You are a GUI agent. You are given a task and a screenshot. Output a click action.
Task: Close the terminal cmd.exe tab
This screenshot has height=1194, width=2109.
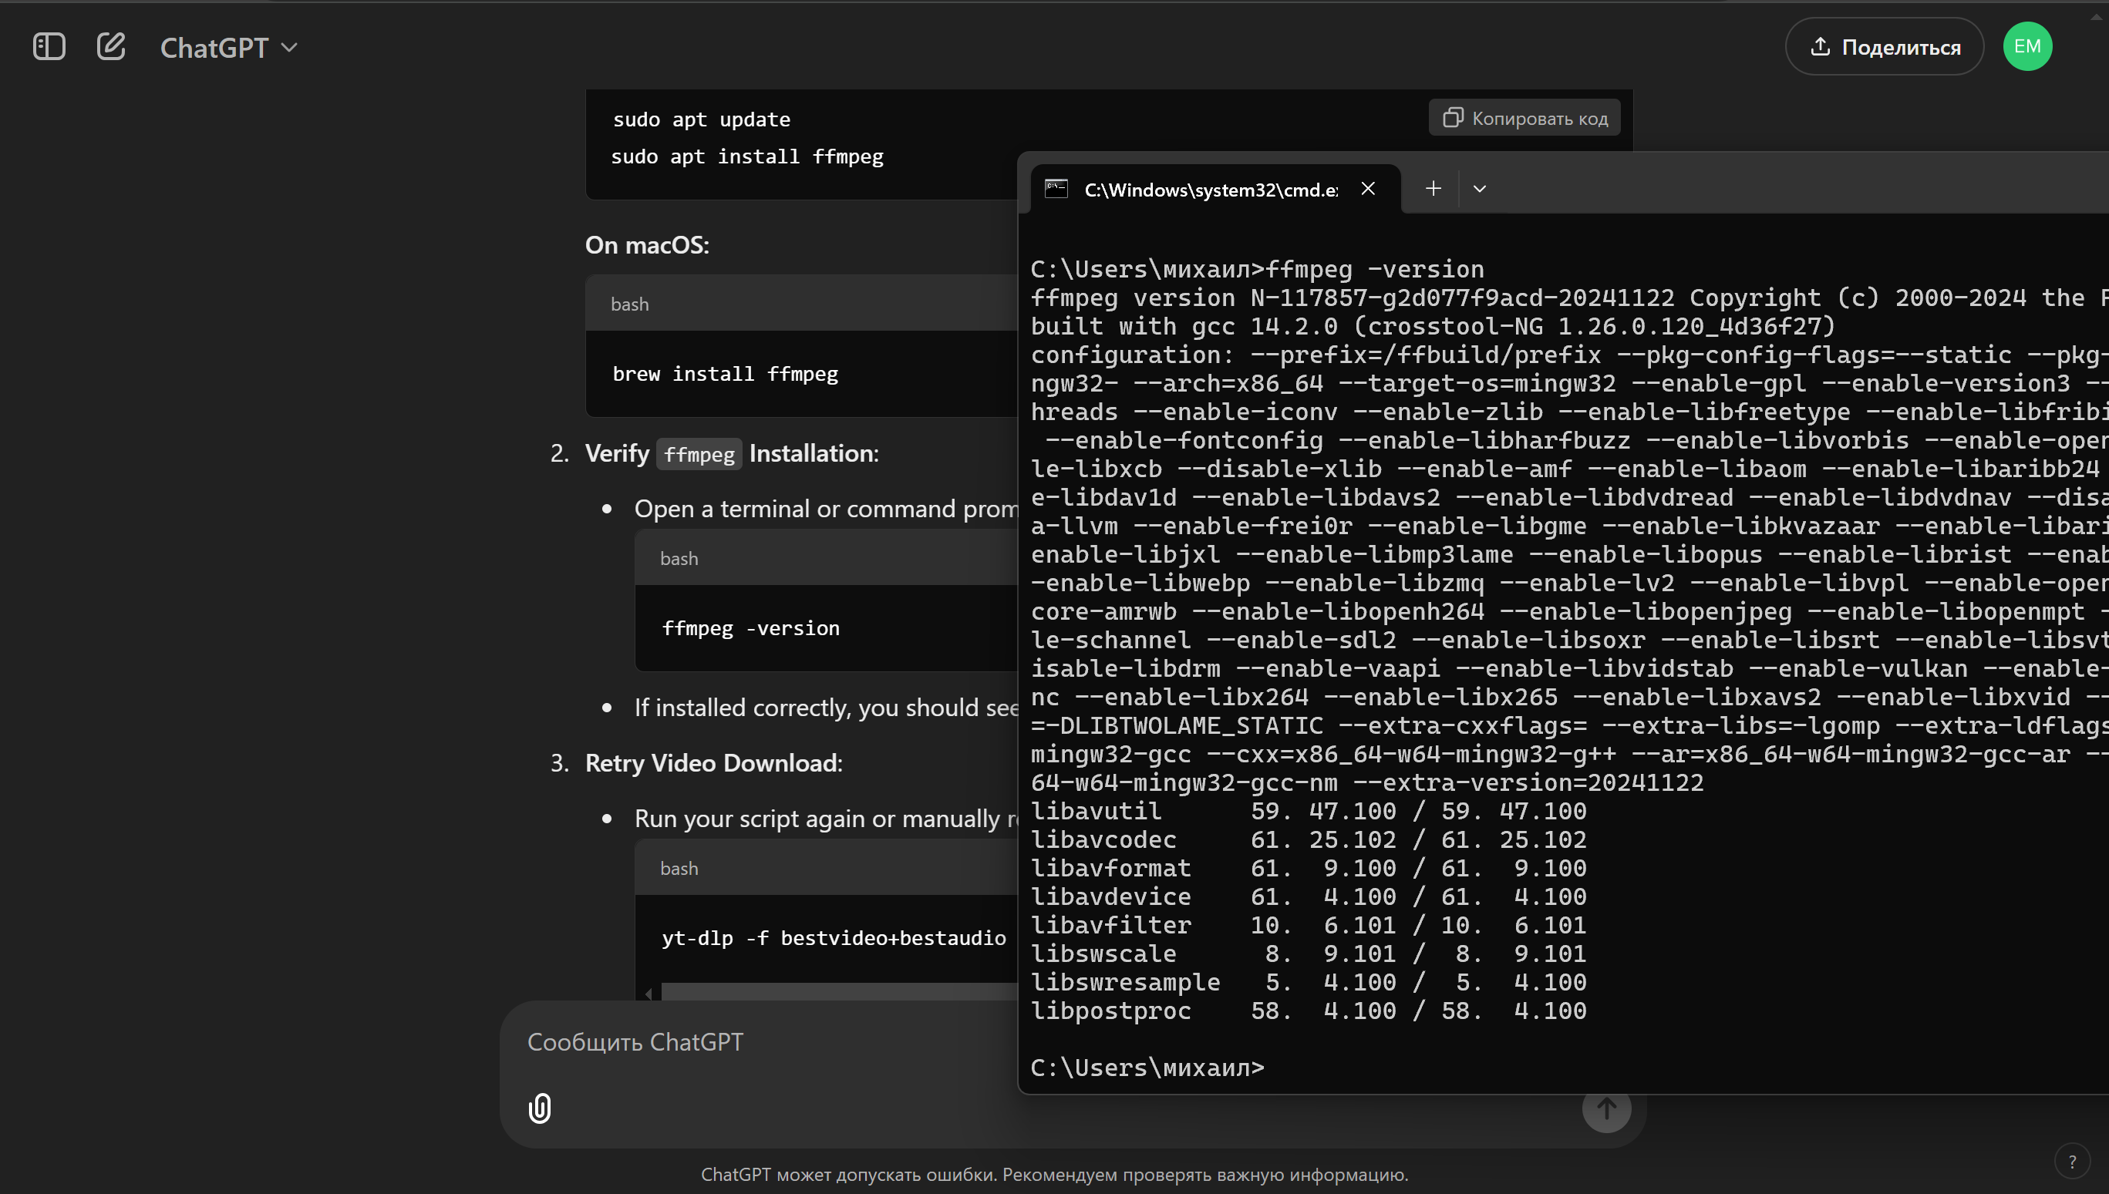(1367, 188)
